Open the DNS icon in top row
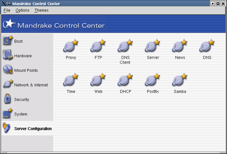This screenshot has width=227, height=154. click(207, 46)
